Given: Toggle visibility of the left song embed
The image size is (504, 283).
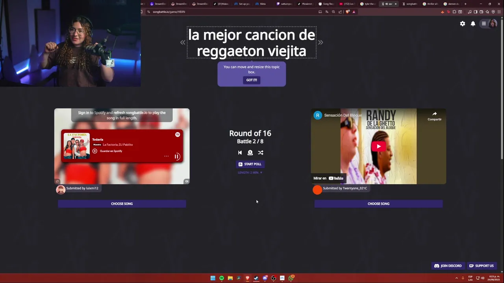Looking at the screenshot, I should coord(187,181).
